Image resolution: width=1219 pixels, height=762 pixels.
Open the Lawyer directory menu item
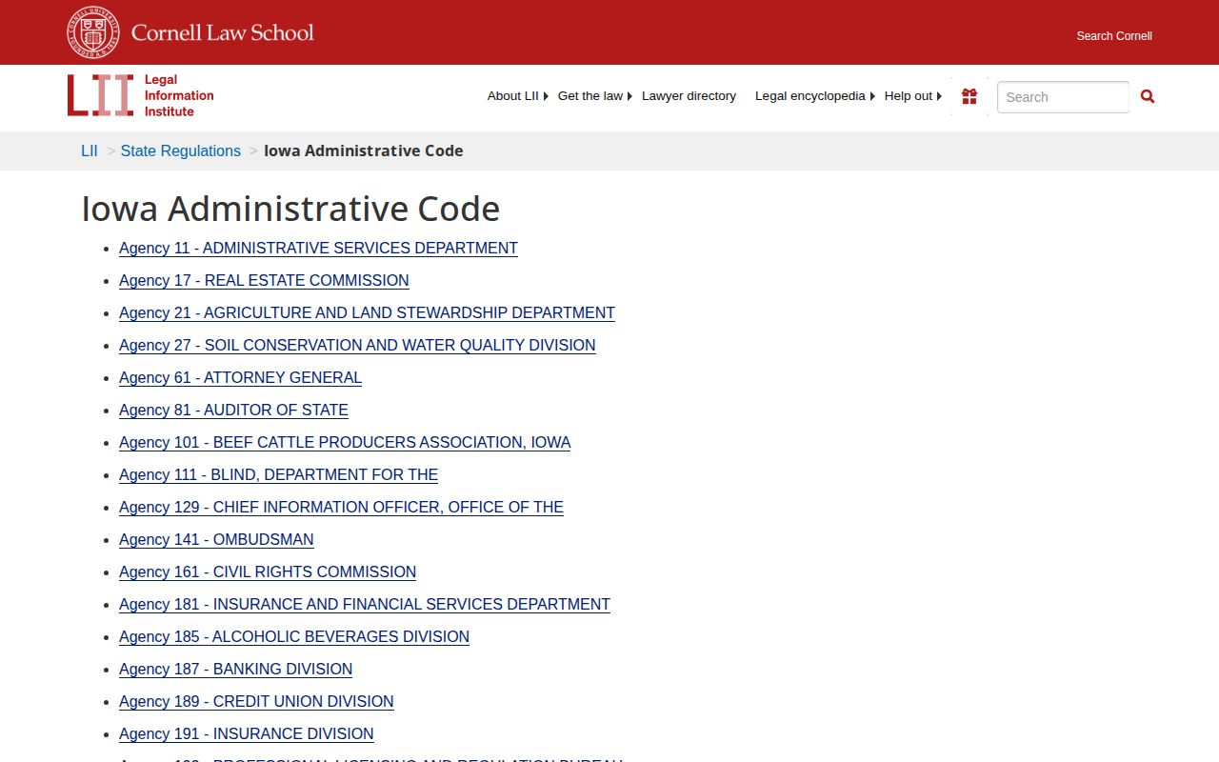(689, 96)
